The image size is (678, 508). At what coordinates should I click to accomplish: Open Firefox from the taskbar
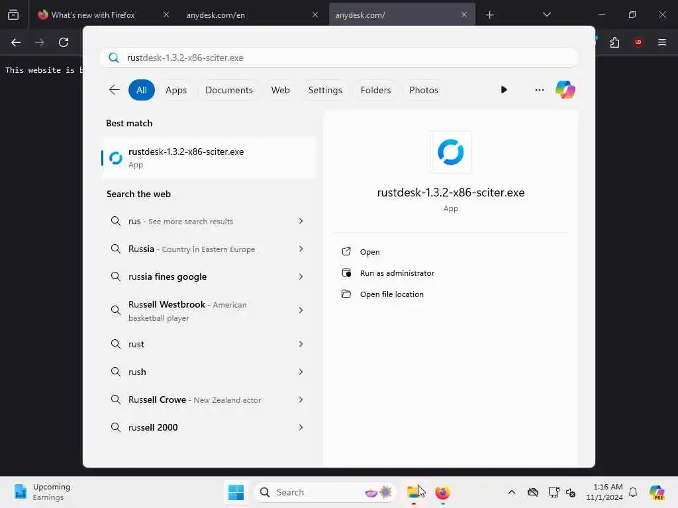click(x=442, y=492)
